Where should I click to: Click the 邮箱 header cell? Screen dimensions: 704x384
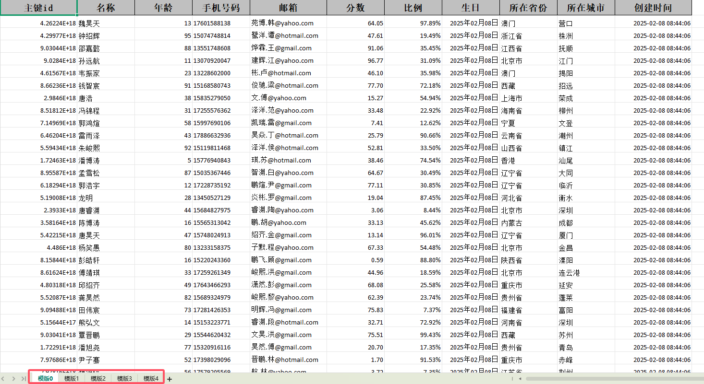tap(288, 8)
